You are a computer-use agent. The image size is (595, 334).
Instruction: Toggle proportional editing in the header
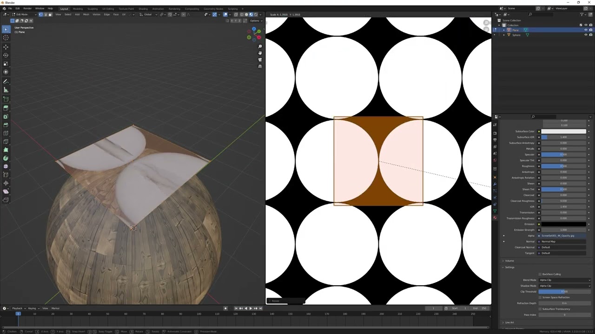183,15
